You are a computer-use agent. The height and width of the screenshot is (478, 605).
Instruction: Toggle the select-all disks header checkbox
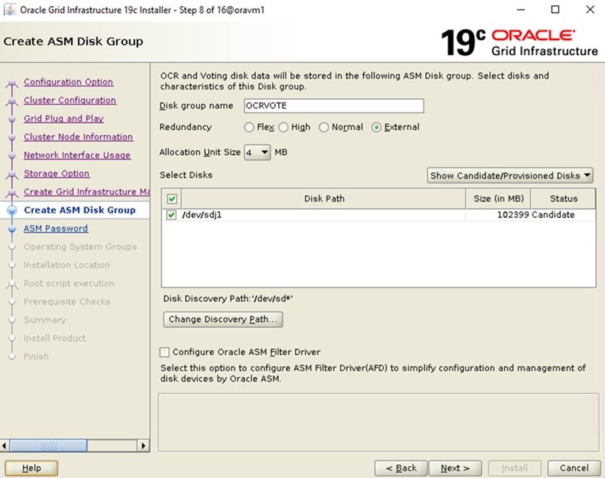tap(172, 199)
